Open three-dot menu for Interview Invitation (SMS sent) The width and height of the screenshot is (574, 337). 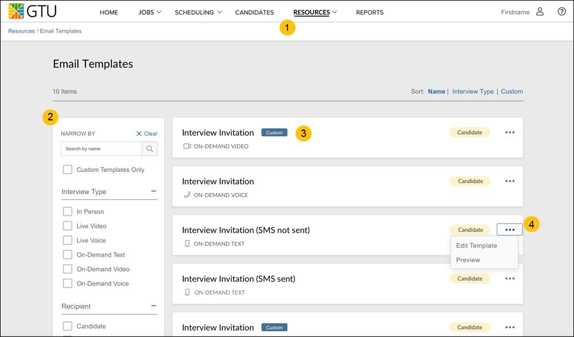509,279
